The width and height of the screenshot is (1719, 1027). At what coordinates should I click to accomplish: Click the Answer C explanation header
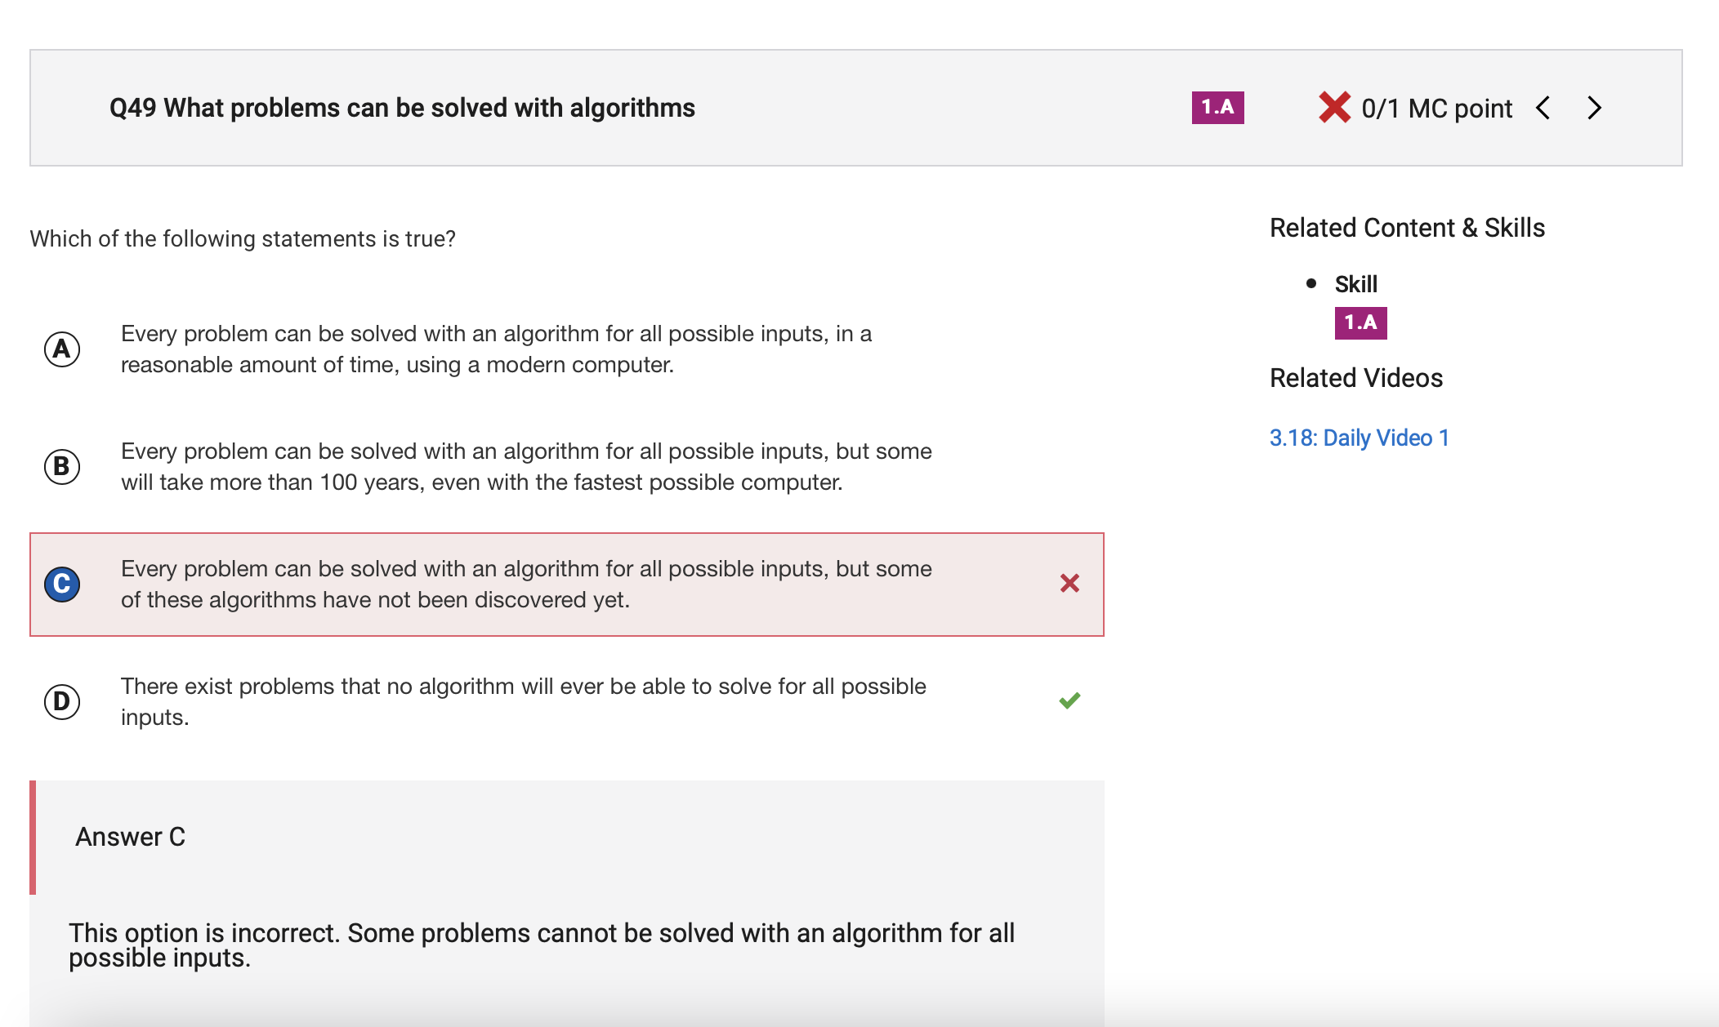[x=131, y=837]
